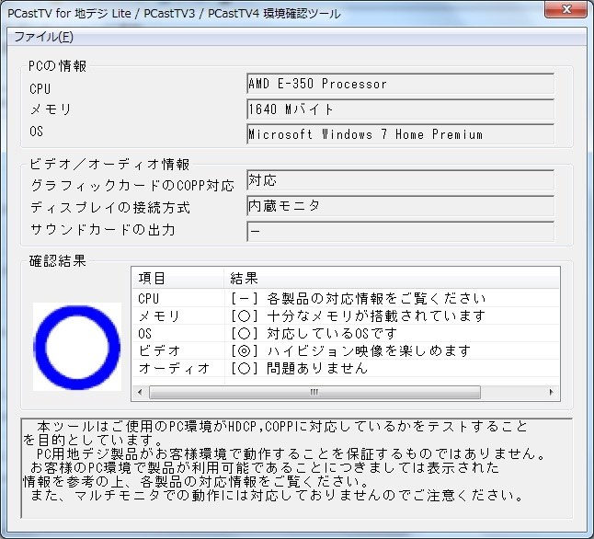This screenshot has width=594, height=539.
Task: Click result text 各製品の対応情報をご覧ください
Action: coord(376,299)
